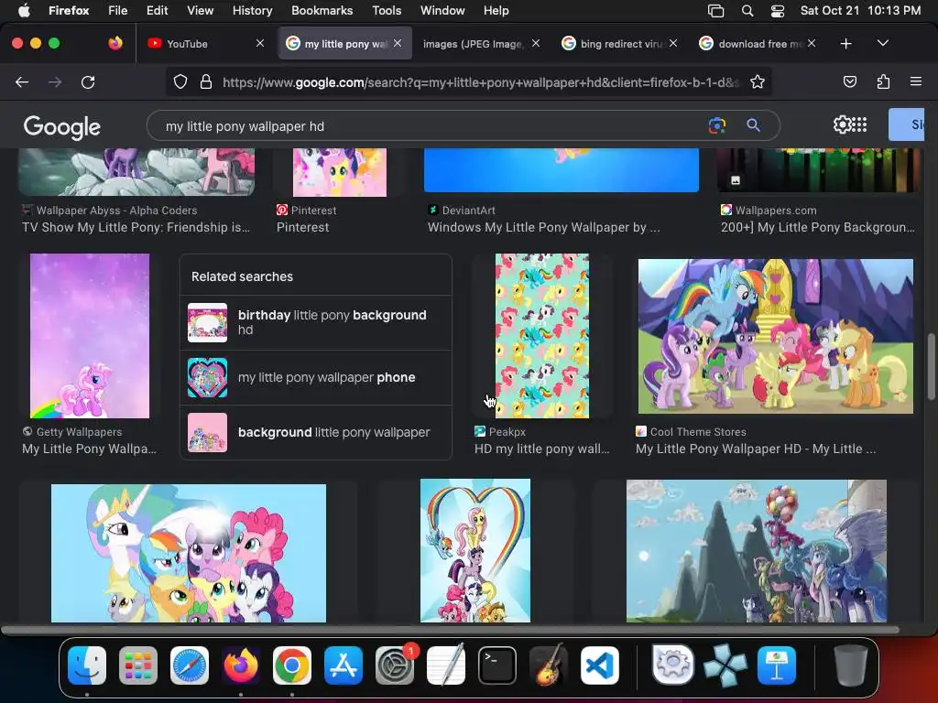Open the shield tracking protection icon
This screenshot has height=703, width=938.
tap(180, 81)
